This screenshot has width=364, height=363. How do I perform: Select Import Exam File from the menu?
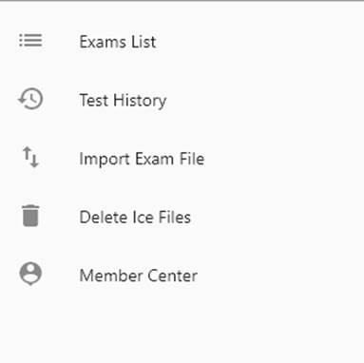(182, 158)
